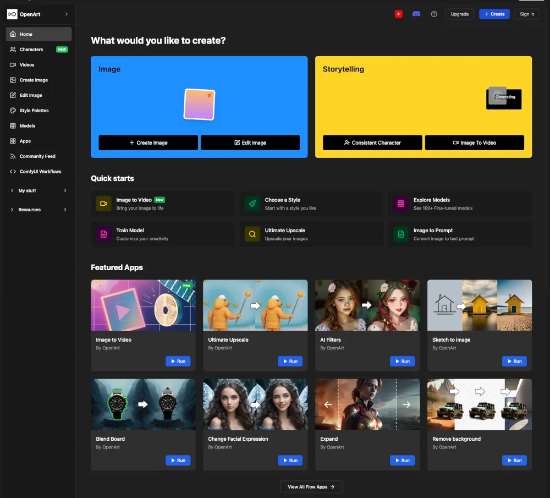Open the Discord icon link
Image resolution: width=550 pixels, height=498 pixels.
(416, 14)
